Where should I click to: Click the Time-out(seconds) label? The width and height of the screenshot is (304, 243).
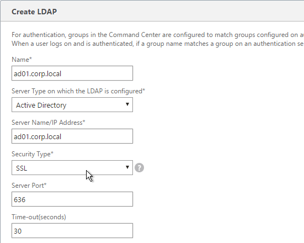39,217
